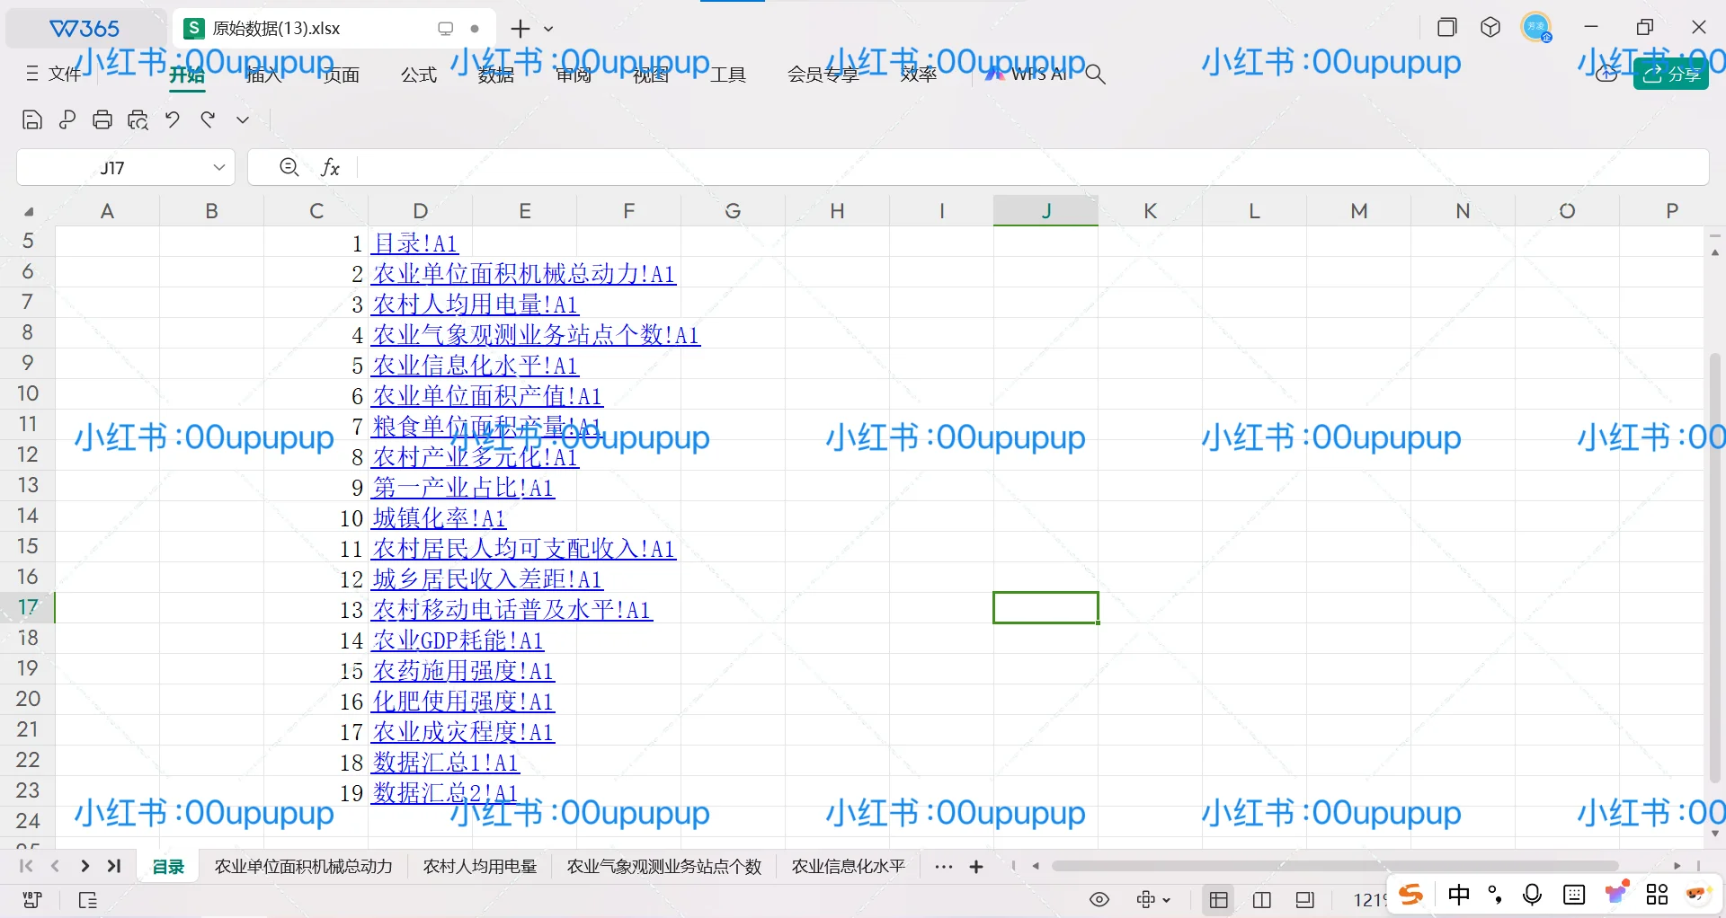Select column J header
Image resolution: width=1726 pixels, height=918 pixels.
pyautogui.click(x=1046, y=211)
